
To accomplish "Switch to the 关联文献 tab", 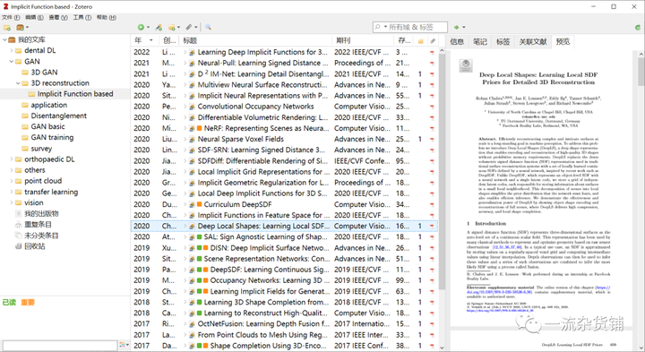I will point(533,41).
